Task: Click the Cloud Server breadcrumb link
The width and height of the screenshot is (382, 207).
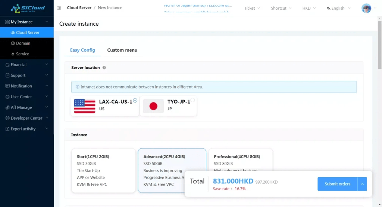Action: click(x=79, y=8)
